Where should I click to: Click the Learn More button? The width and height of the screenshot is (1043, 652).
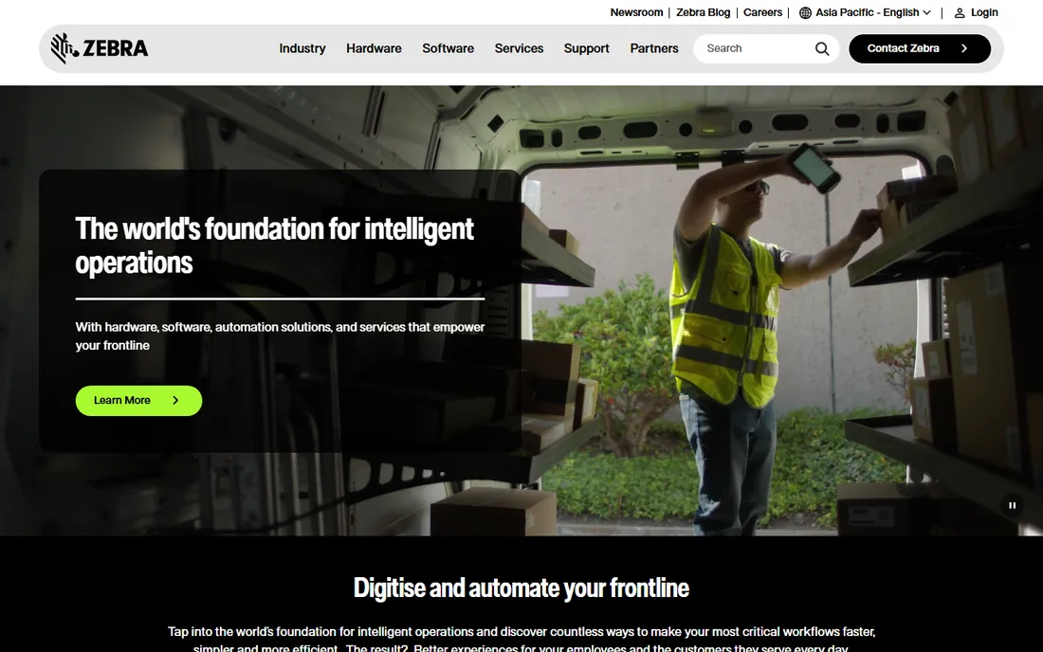point(138,401)
